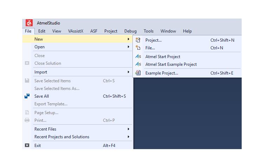The image size is (274, 168).
Task: Open the VAssistX menu
Action: [x=76, y=31]
